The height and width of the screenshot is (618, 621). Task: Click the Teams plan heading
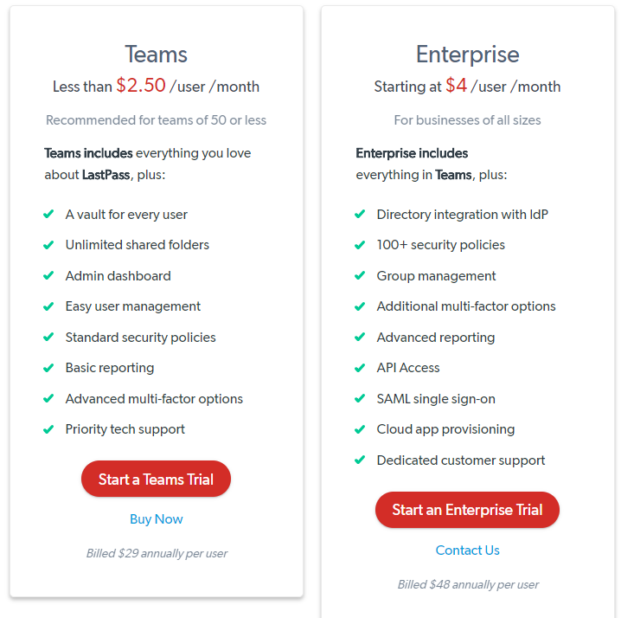156,55
